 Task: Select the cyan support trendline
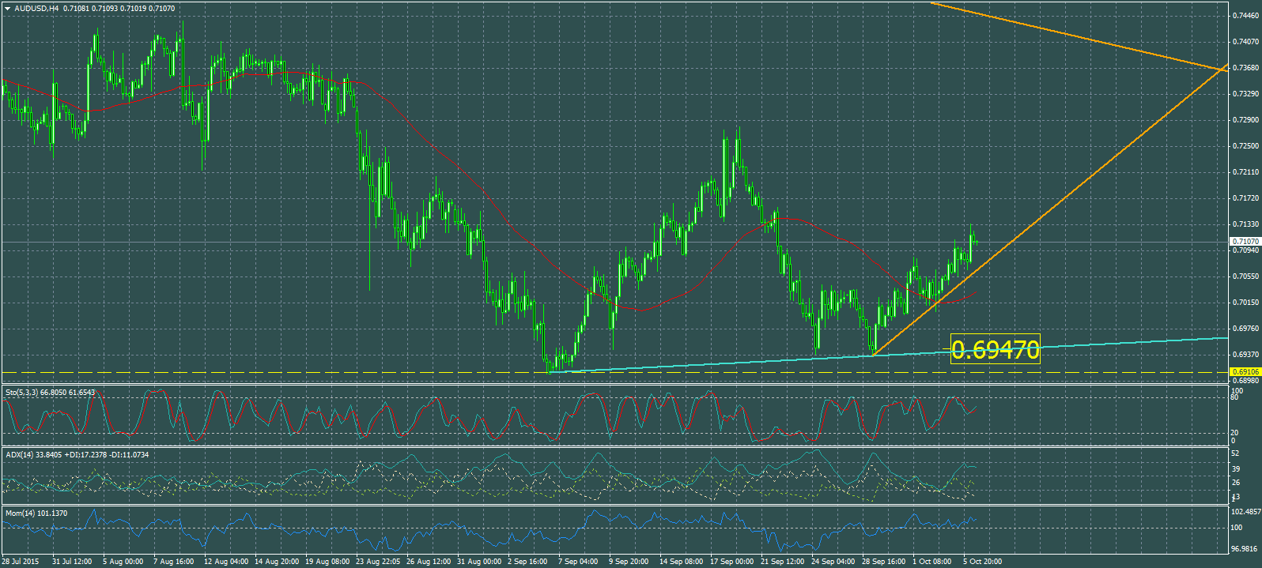tap(712, 363)
